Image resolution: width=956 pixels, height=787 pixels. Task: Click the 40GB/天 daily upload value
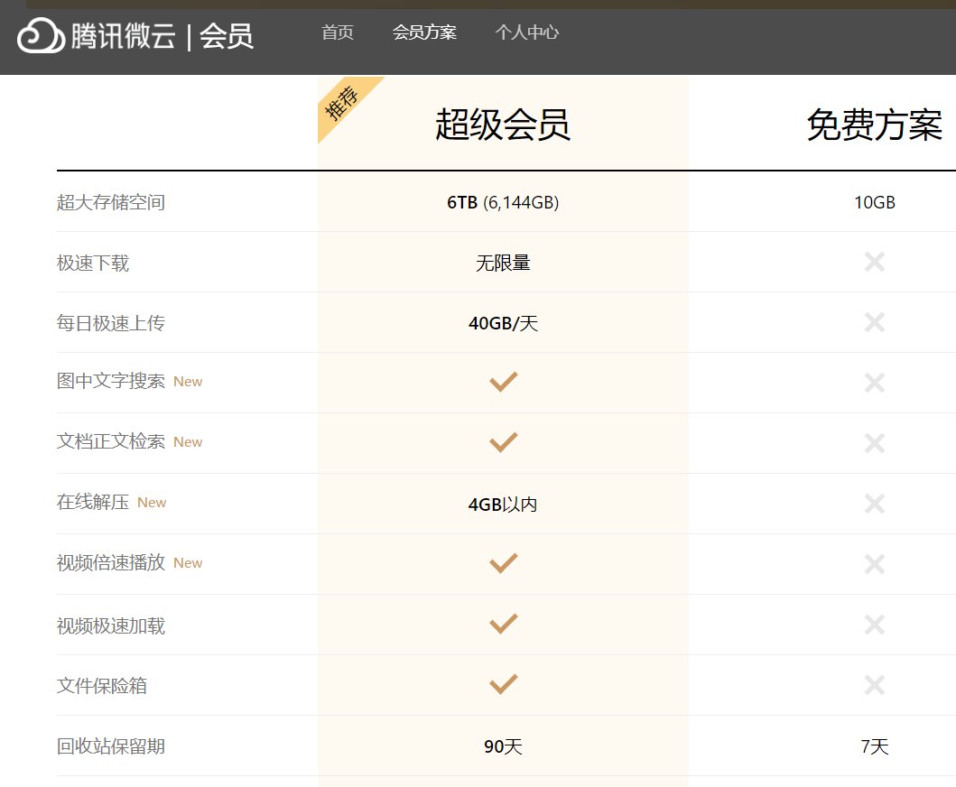click(x=503, y=323)
